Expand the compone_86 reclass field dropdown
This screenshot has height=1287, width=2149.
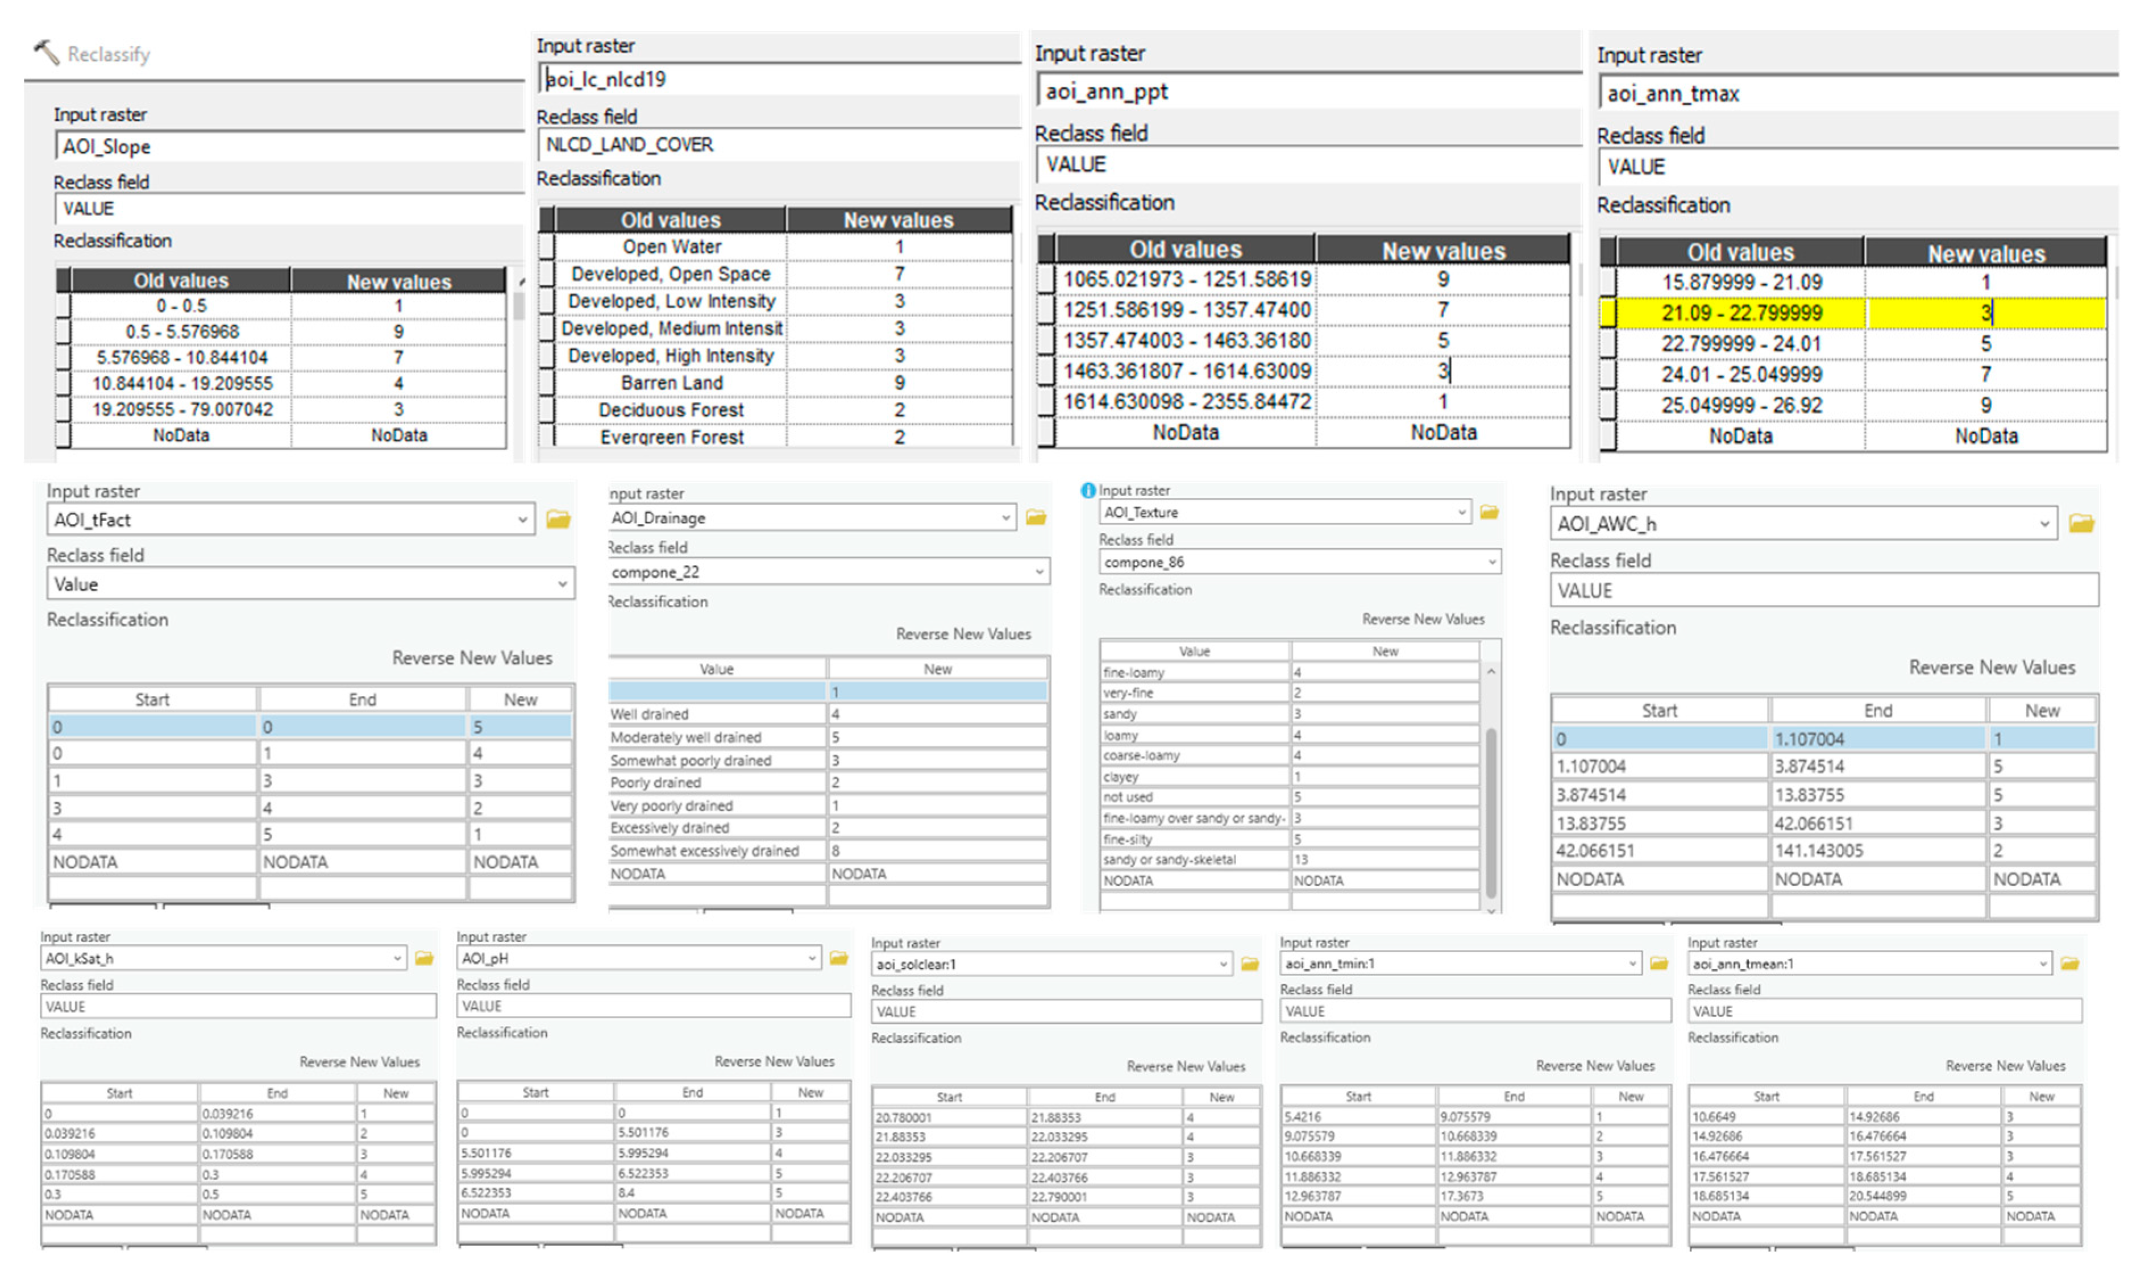click(1492, 563)
